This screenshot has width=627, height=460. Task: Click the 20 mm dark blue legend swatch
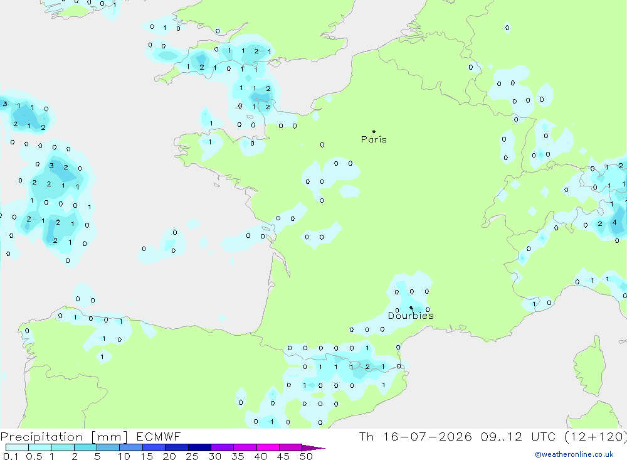[x=176, y=447]
